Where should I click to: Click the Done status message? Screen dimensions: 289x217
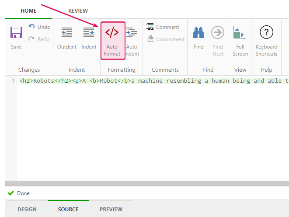(23, 193)
